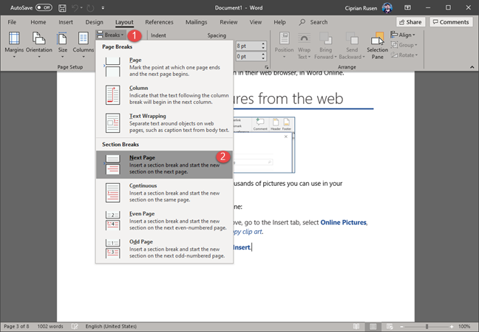Switch to the Home tab
Image resolution: width=479 pixels, height=332 pixels.
(38, 22)
